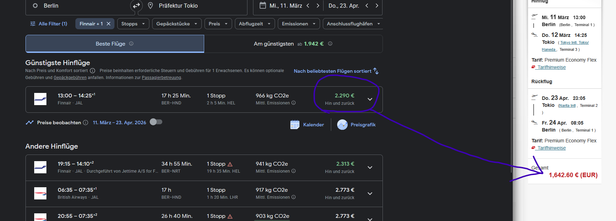Select the Beste Flüge tab

pos(115,44)
